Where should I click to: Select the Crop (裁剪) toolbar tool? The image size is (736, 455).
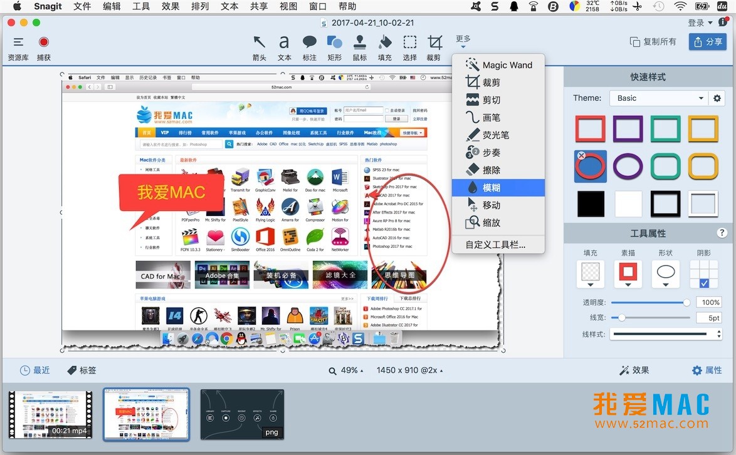(434, 48)
